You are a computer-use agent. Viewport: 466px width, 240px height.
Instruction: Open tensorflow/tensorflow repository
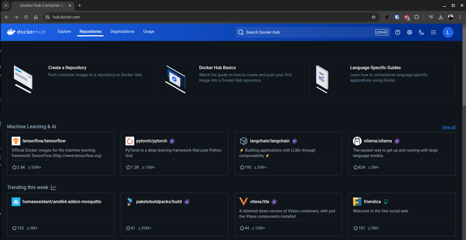coord(44,141)
